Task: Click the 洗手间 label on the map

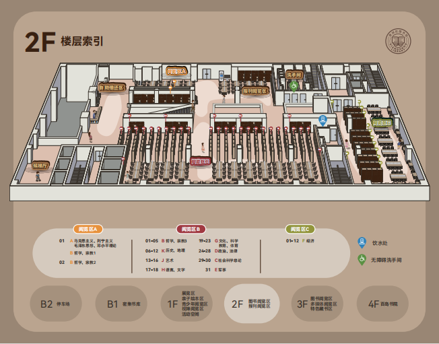Action: (294, 75)
